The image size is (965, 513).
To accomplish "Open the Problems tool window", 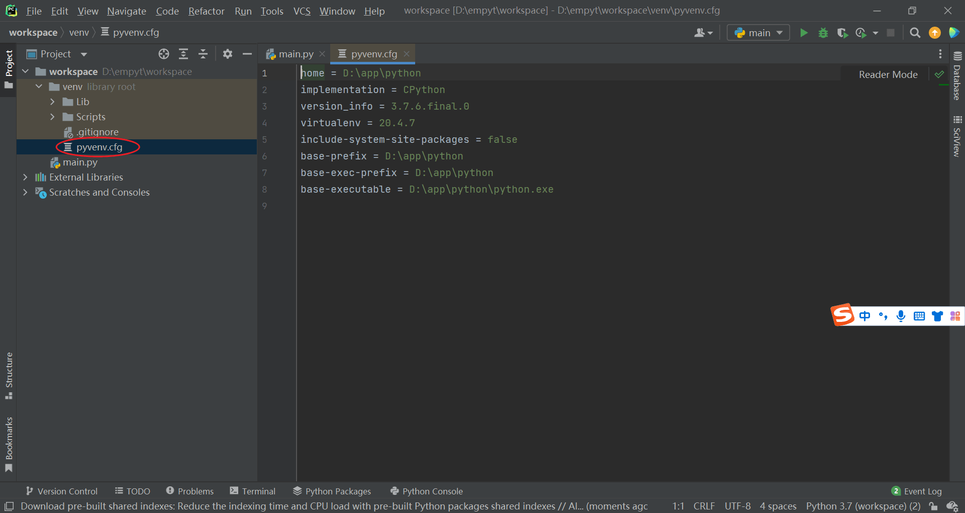I will 190,491.
